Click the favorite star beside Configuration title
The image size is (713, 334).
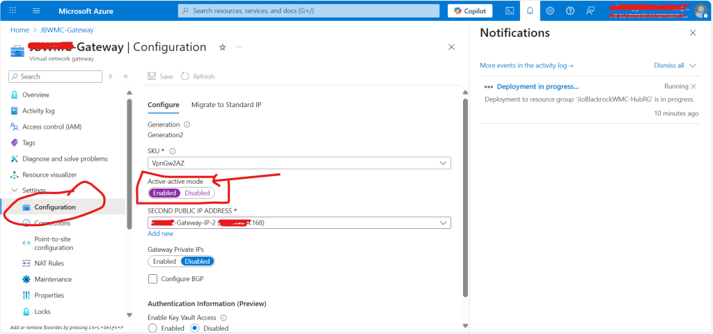pyautogui.click(x=222, y=47)
